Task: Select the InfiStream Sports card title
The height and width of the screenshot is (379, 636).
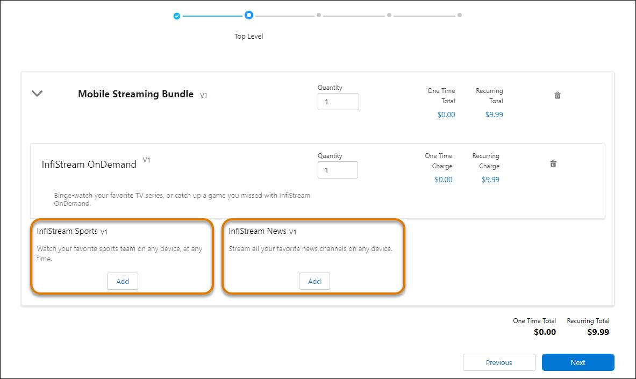Action: click(67, 231)
